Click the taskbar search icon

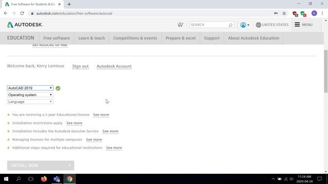point(18,179)
